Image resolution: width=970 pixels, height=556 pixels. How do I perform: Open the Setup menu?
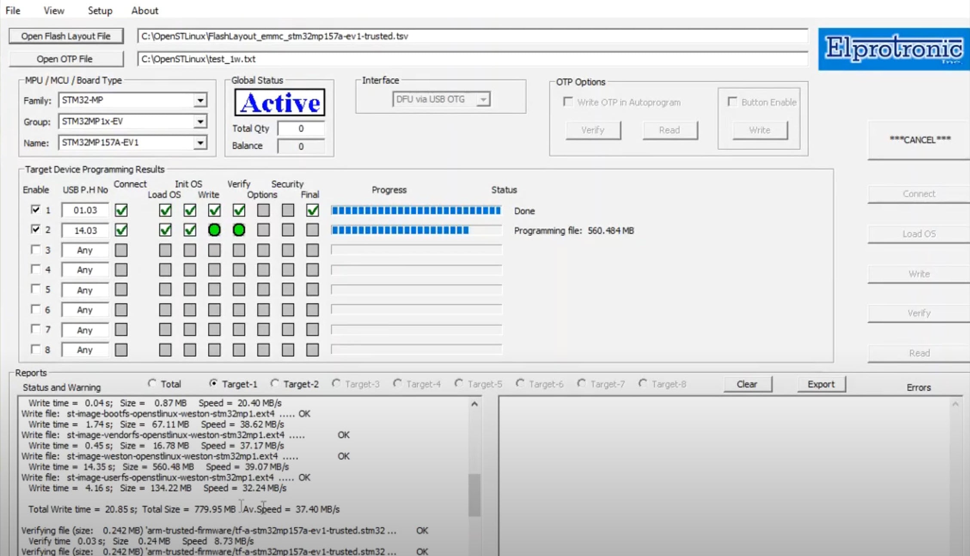pyautogui.click(x=100, y=11)
